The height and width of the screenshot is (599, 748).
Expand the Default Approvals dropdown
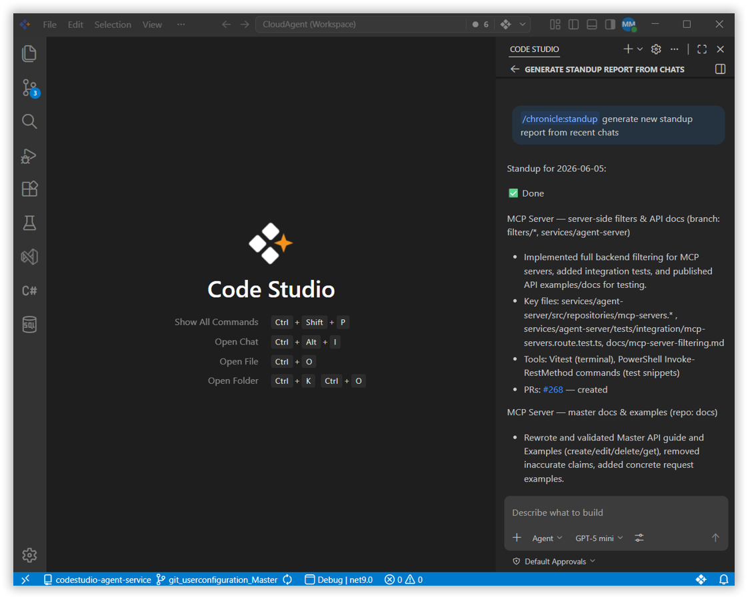[x=555, y=561]
